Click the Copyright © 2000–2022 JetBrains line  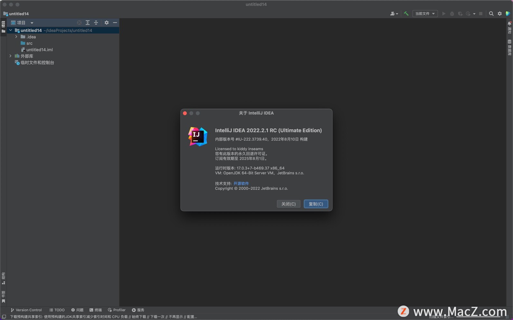pos(251,188)
